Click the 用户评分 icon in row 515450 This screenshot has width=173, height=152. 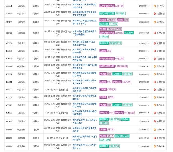pos(155,22)
